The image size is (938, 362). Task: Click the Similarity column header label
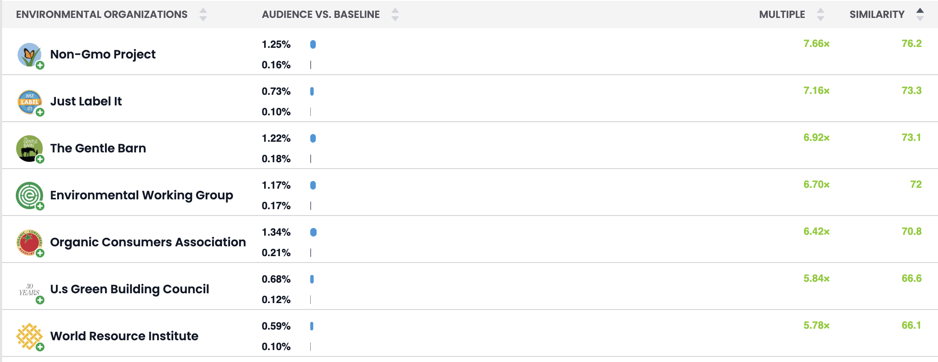(877, 15)
